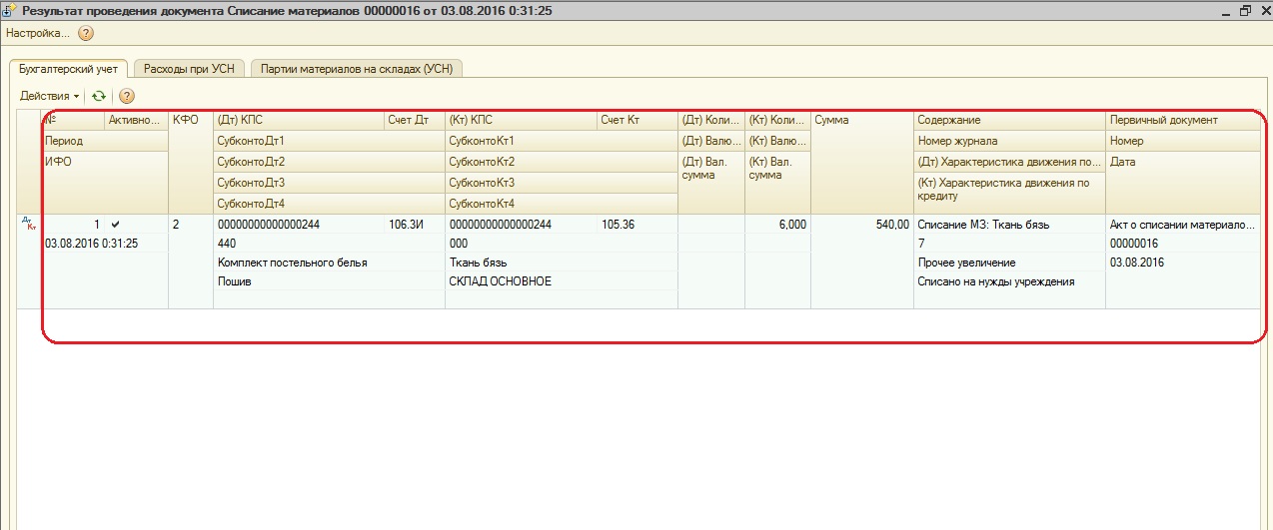Screen dimensions: 1273x530
Task: Select journal number cell 7
Action: 1009,244
